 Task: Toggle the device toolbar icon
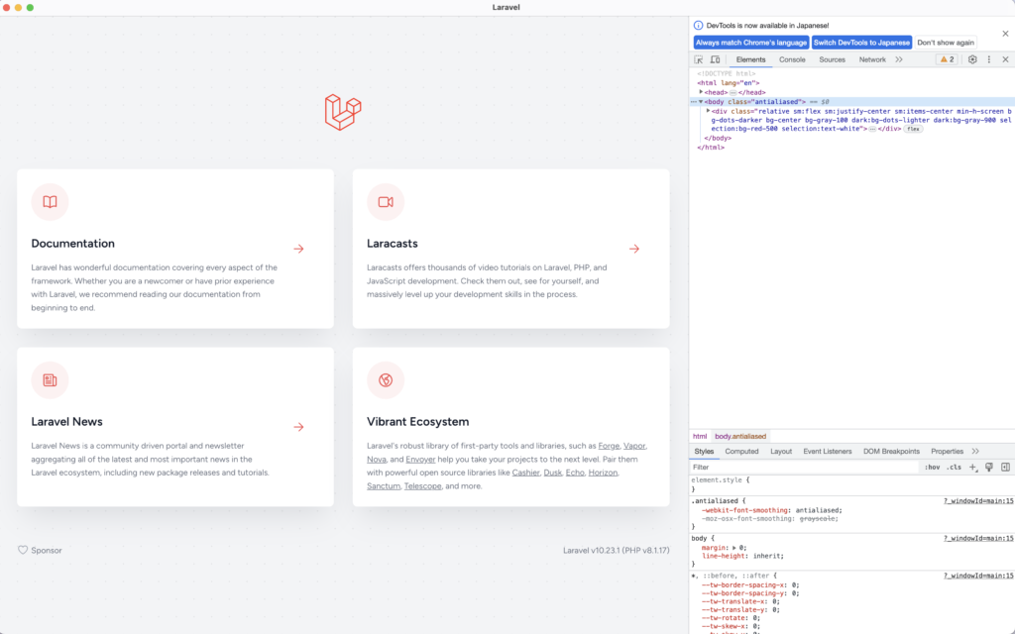point(715,59)
